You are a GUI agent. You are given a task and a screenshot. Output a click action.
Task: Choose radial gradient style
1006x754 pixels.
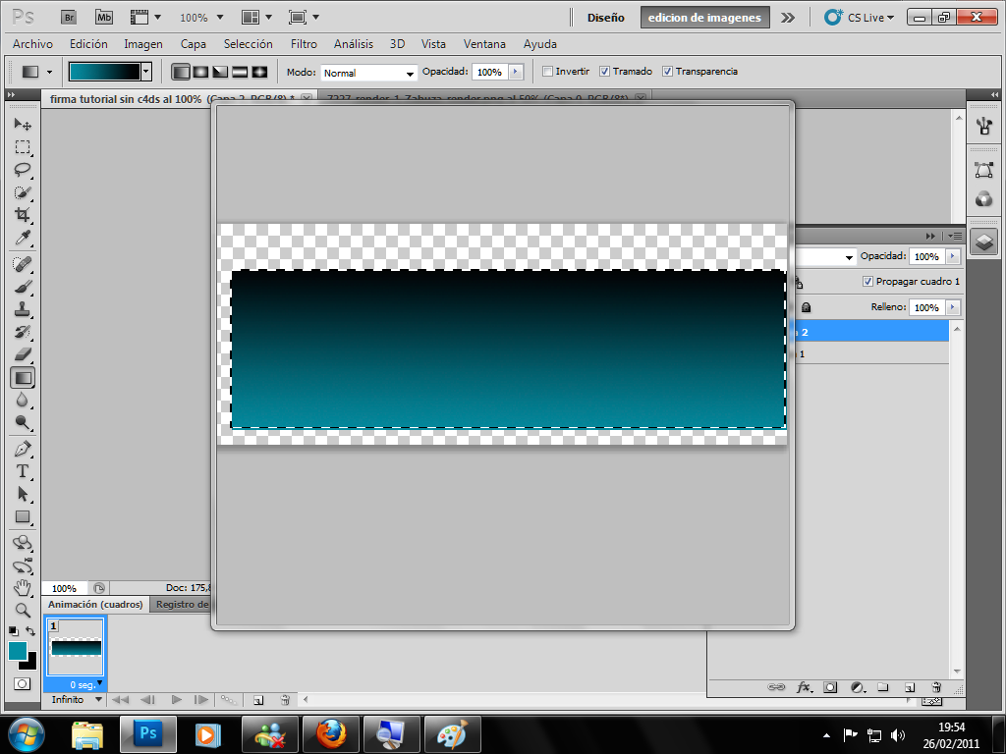coord(200,72)
